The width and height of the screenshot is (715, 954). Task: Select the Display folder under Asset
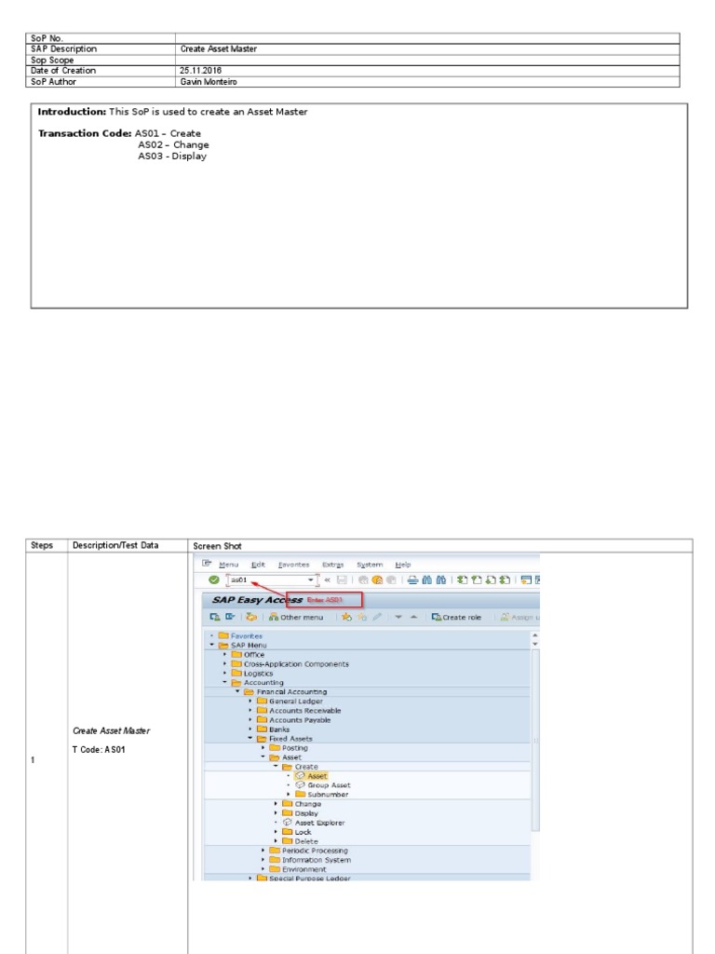301,812
